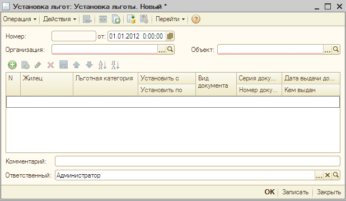This screenshot has width=346, height=201.
Task: Click the enter-based-on document icon
Action: [x=116, y=19]
